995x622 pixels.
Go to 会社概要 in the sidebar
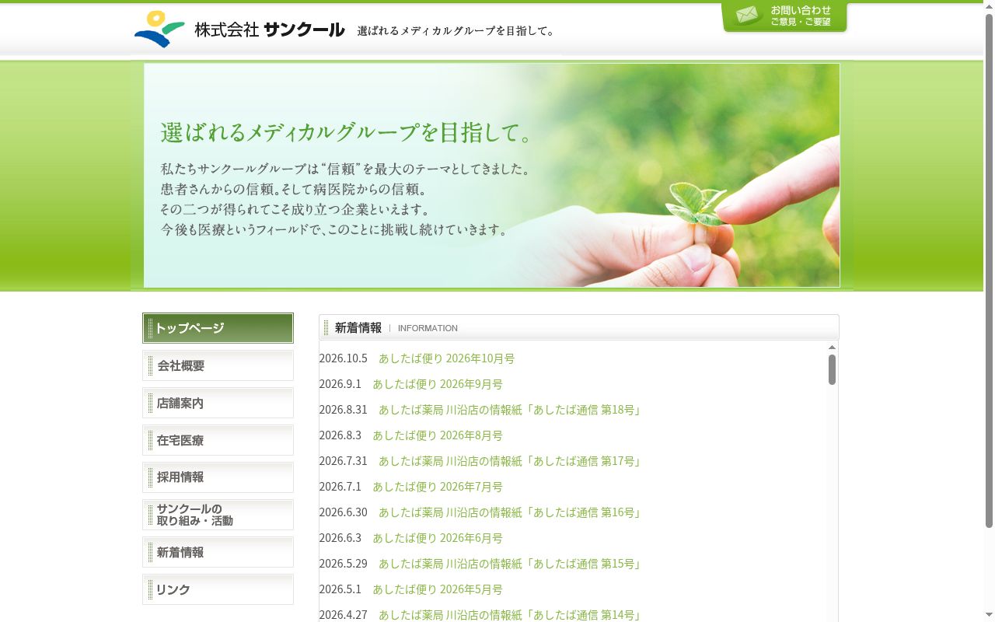pyautogui.click(x=218, y=365)
